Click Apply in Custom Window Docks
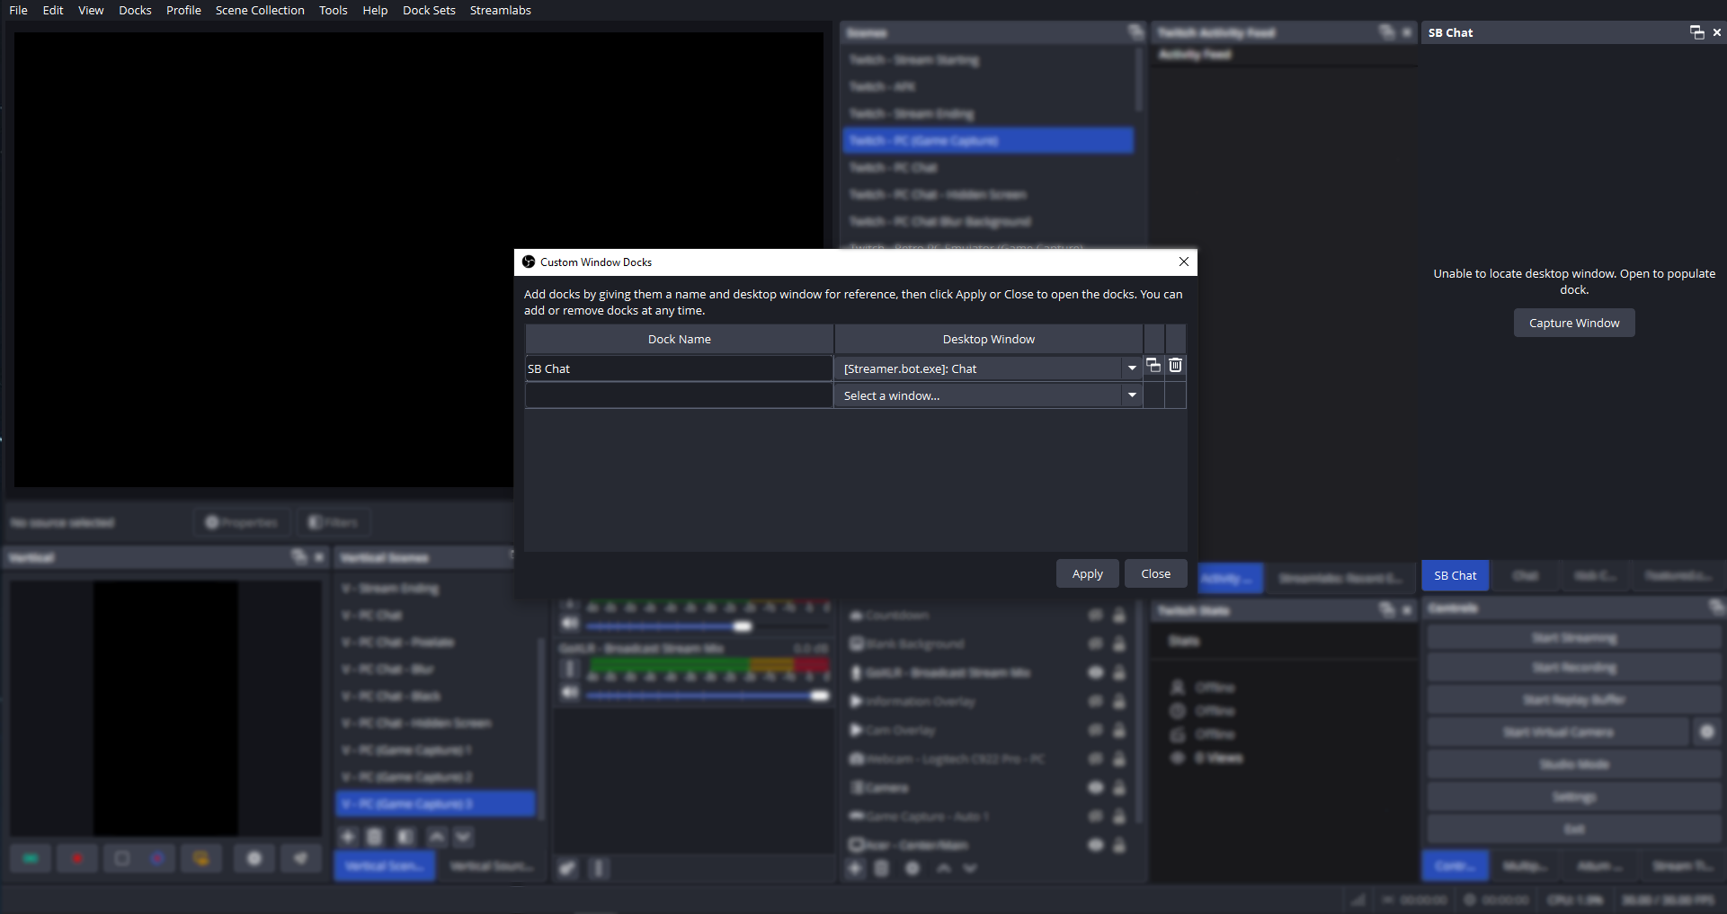Image resolution: width=1727 pixels, height=914 pixels. 1087,574
